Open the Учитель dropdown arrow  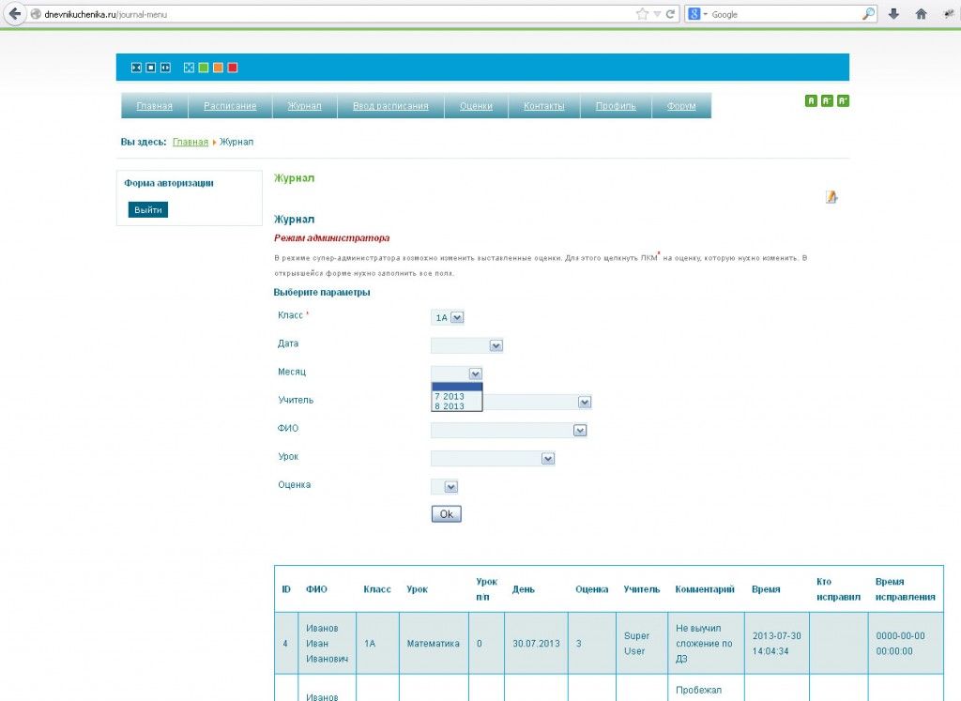tap(584, 402)
